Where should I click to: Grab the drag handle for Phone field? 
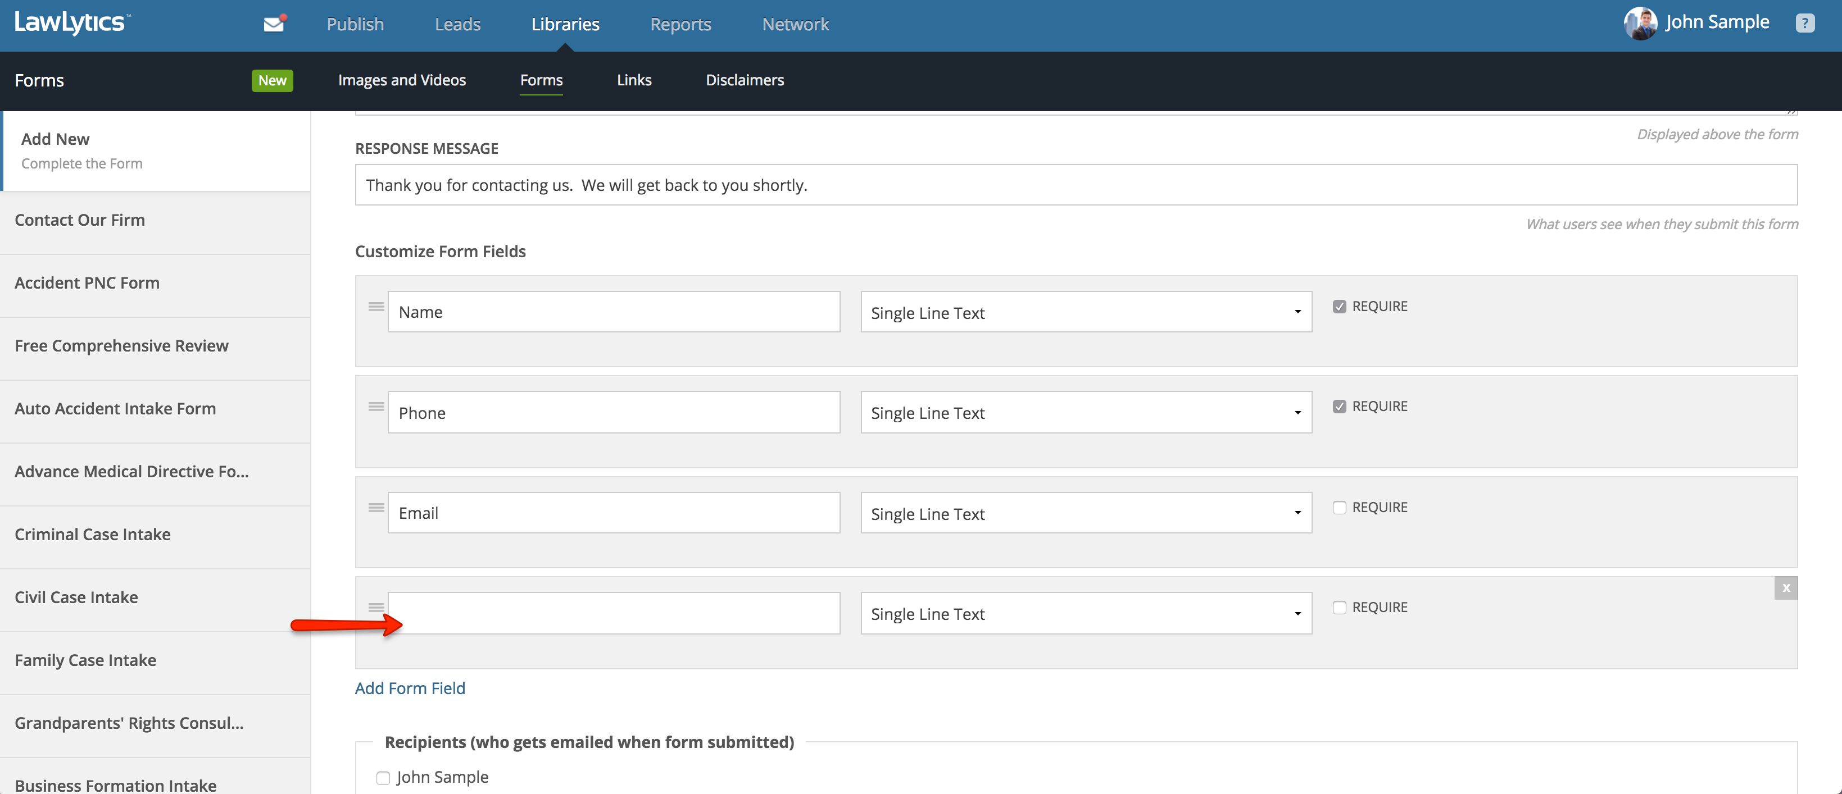(x=376, y=407)
